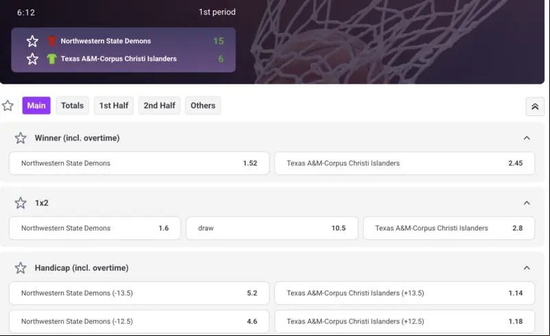
Task: Switch to the Totals tab
Action: 72,106
